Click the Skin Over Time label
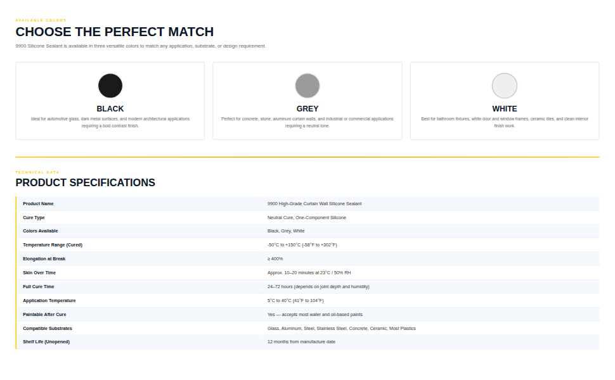615x380 pixels. (39, 273)
